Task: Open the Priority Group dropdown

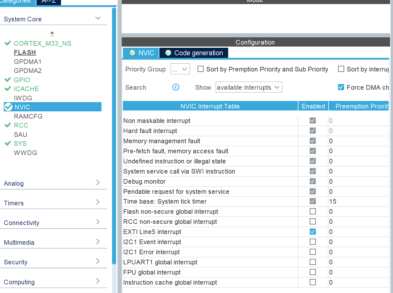Action: (180, 69)
